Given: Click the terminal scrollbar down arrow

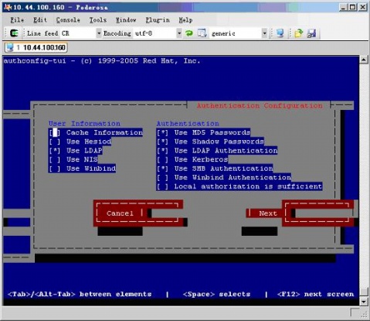Looking at the screenshot, I should coord(364,301).
